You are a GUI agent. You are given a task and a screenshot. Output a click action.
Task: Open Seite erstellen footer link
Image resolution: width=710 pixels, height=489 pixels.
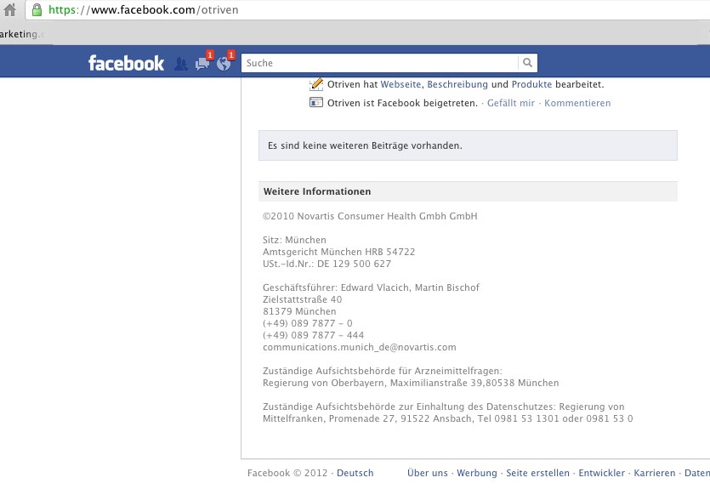click(x=537, y=473)
